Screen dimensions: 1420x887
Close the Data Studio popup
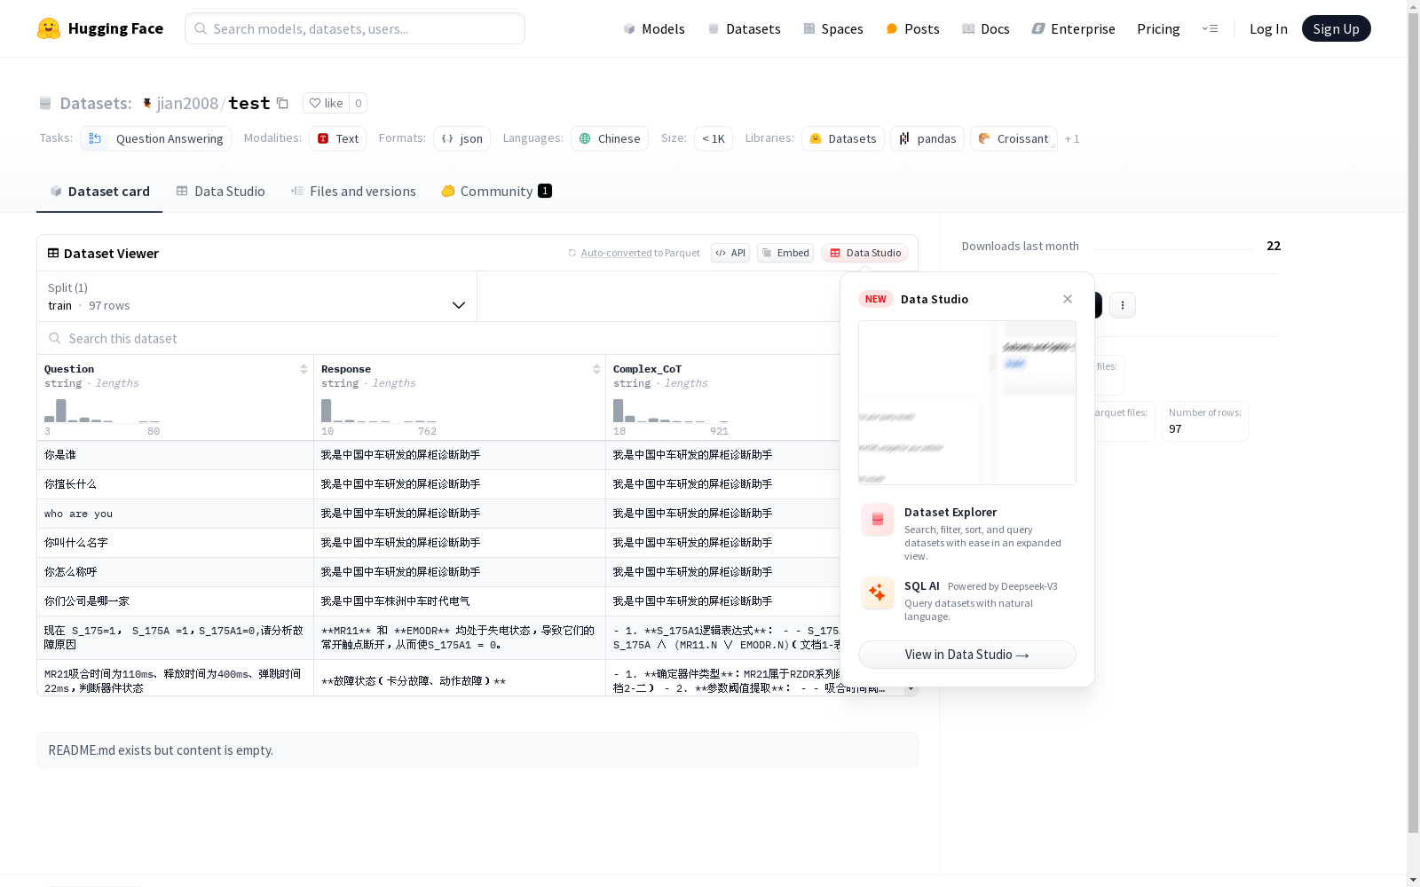coord(1068,299)
